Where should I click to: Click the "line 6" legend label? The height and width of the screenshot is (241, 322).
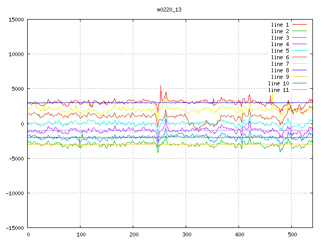coord(280,57)
